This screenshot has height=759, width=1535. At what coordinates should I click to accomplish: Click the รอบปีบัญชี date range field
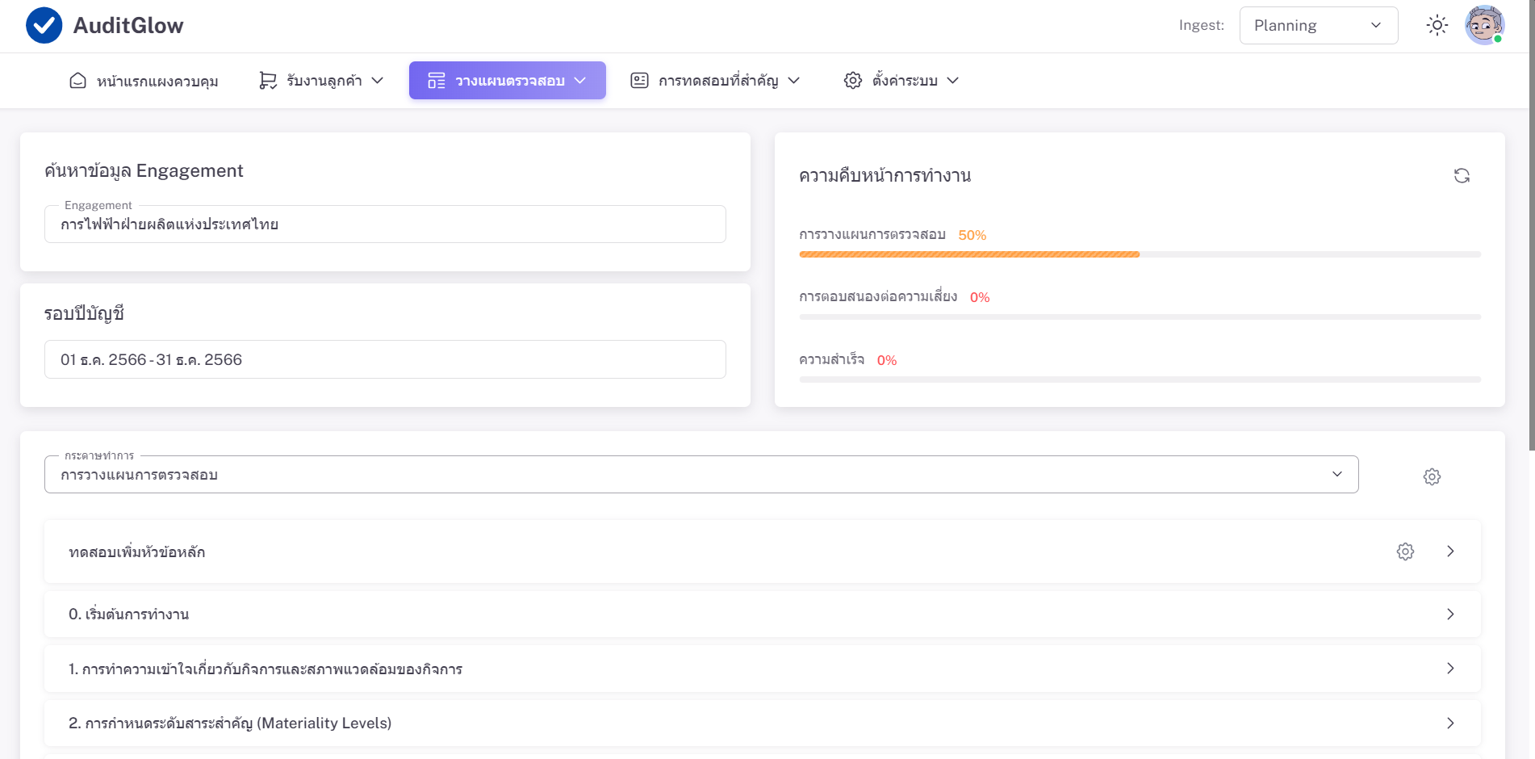pos(385,360)
